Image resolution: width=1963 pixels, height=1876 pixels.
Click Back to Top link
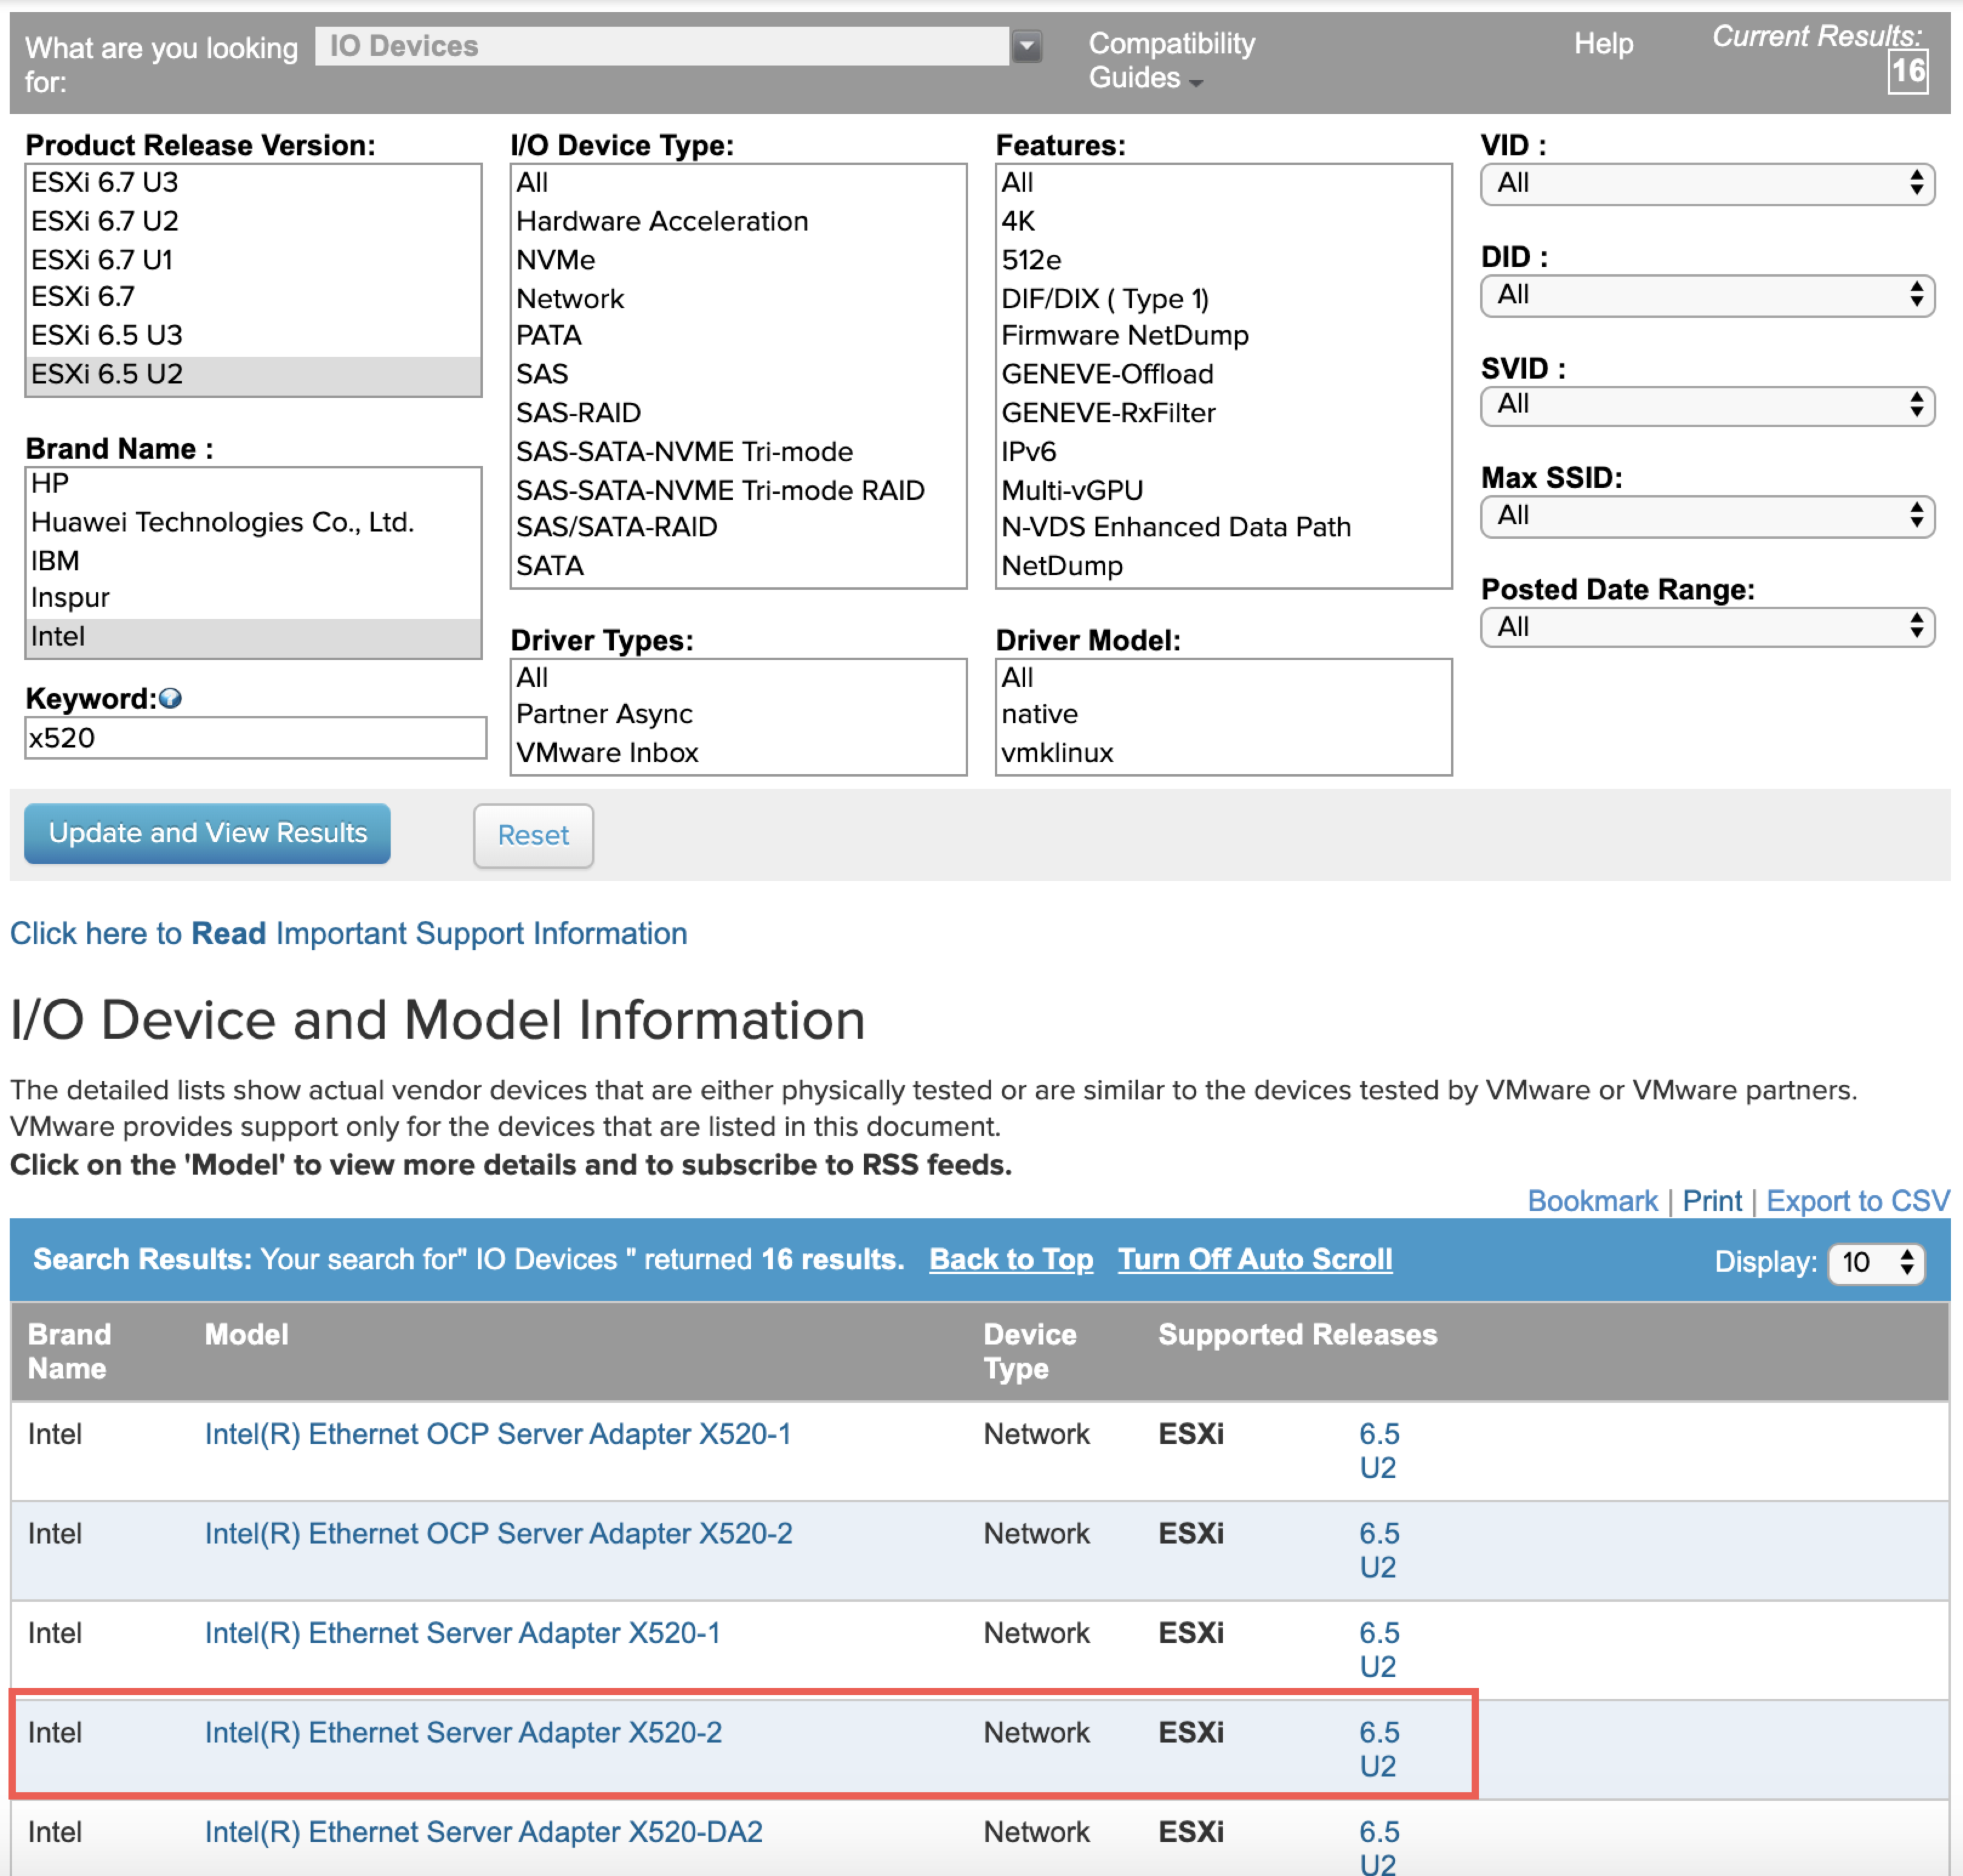pos(1010,1259)
